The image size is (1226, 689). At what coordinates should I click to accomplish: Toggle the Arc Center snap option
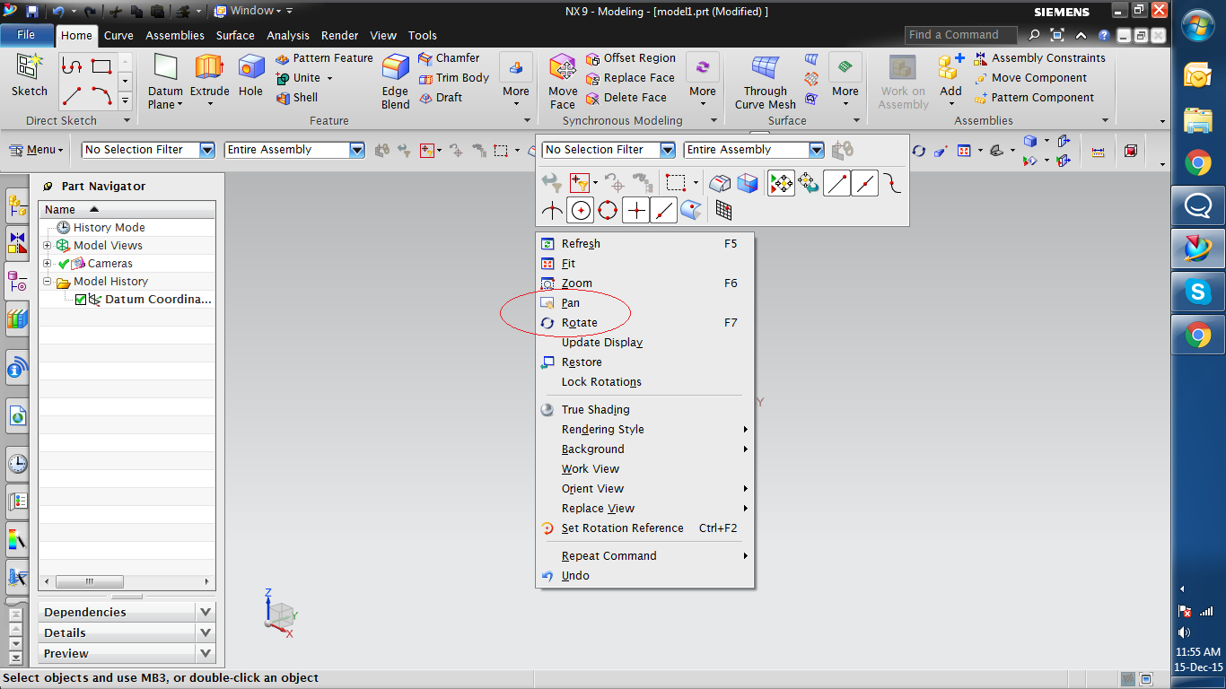coord(581,211)
